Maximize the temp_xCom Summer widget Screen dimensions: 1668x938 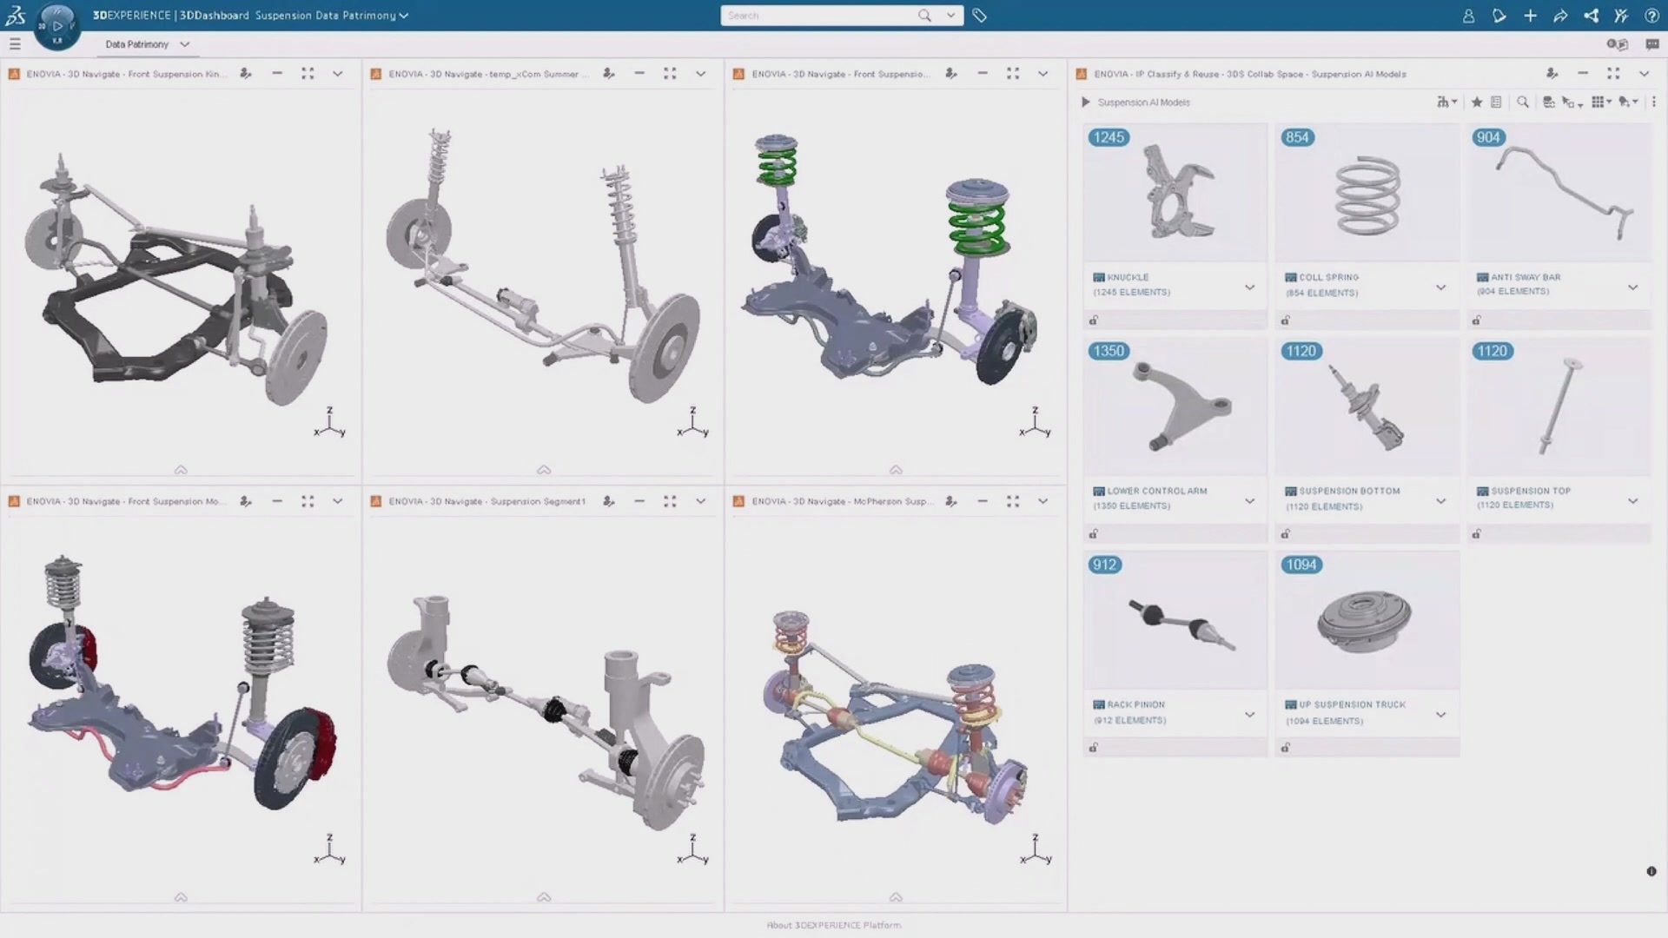tap(670, 74)
